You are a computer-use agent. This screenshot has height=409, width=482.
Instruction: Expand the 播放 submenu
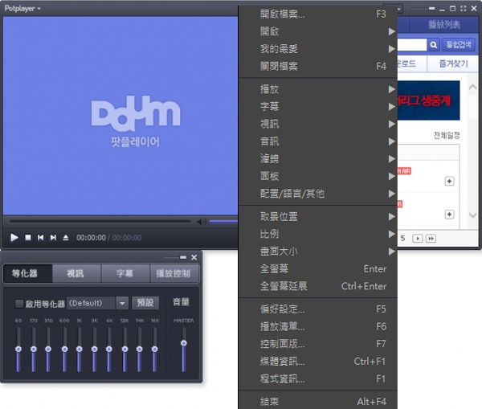click(318, 89)
